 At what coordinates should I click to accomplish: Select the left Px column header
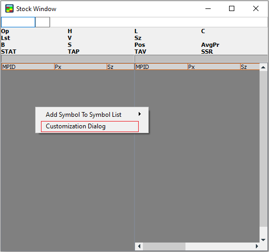pos(80,67)
